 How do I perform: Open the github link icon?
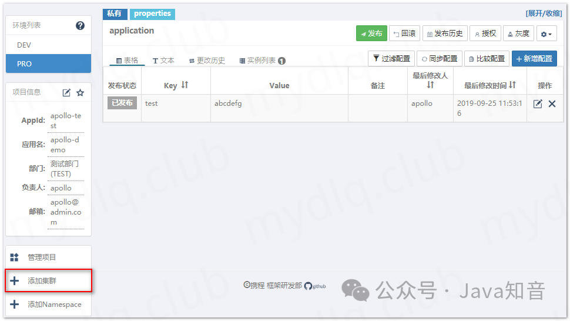coord(315,286)
